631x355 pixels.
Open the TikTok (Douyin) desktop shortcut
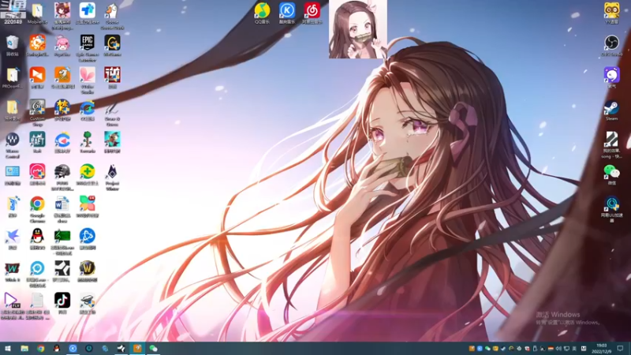(62, 301)
